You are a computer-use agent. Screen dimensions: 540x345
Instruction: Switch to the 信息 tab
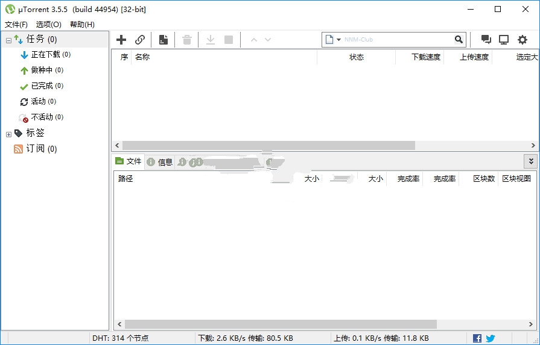point(160,162)
